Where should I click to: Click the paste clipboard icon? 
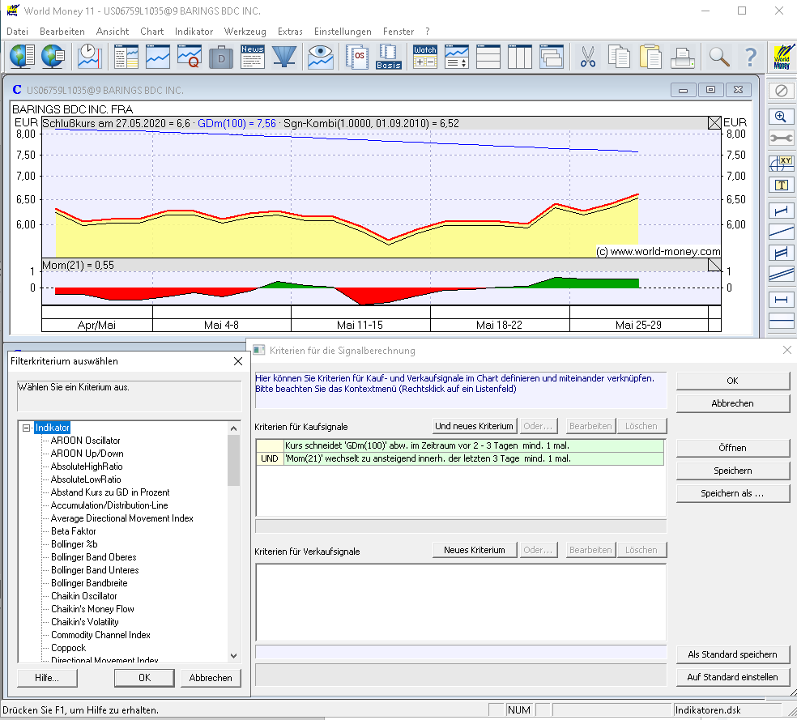650,56
